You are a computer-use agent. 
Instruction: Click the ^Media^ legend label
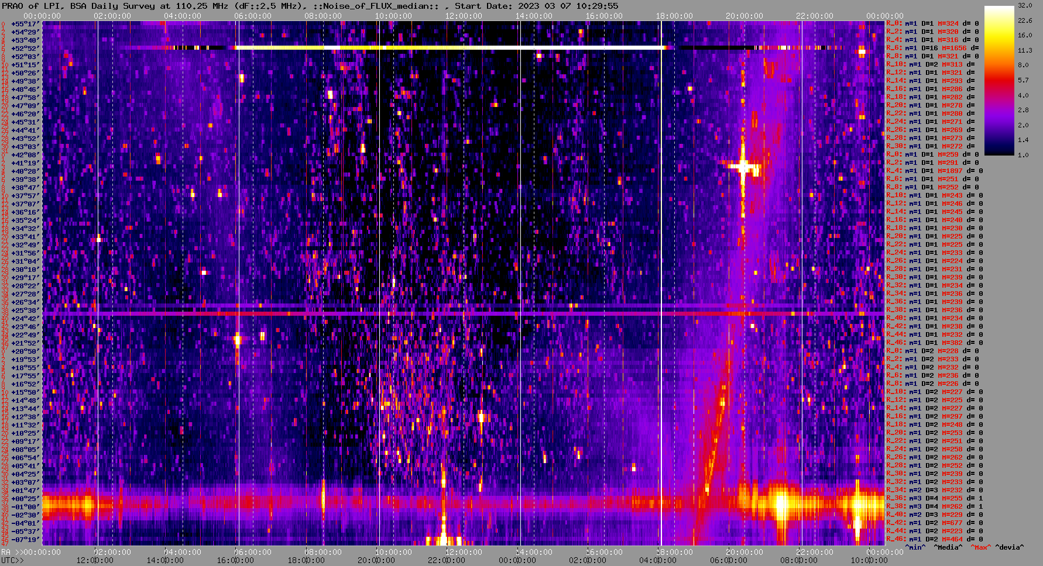click(x=948, y=547)
